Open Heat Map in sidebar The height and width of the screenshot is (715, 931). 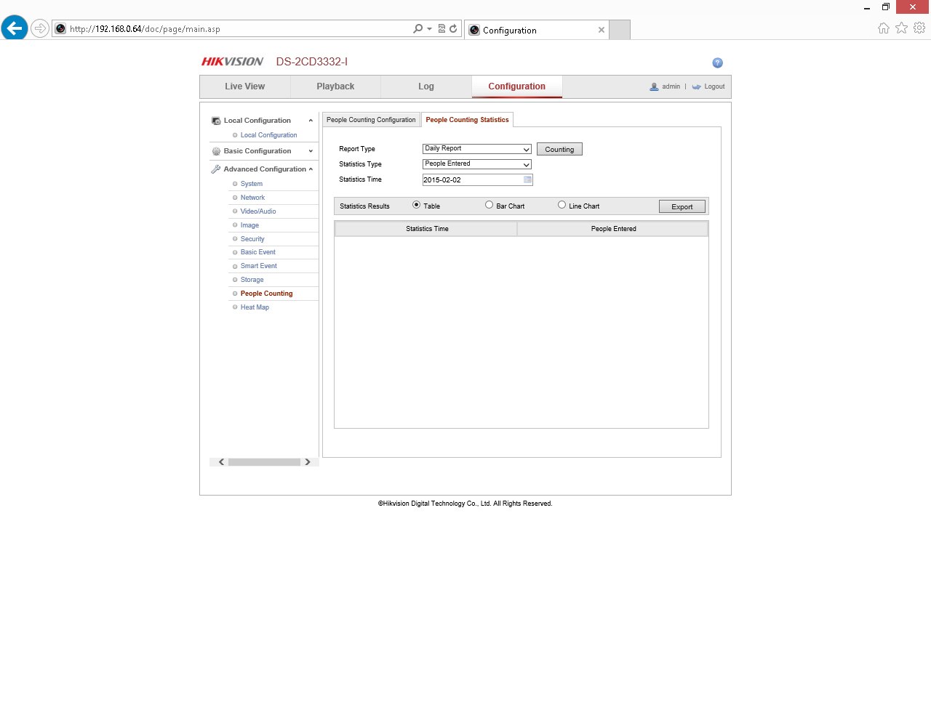(255, 307)
